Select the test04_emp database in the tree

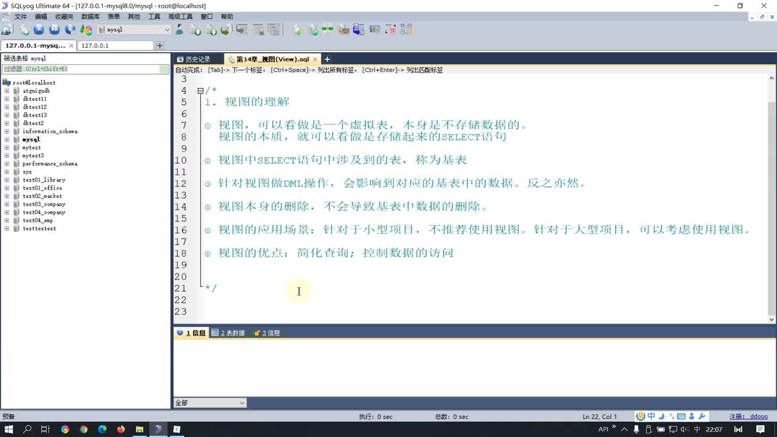[x=38, y=220]
